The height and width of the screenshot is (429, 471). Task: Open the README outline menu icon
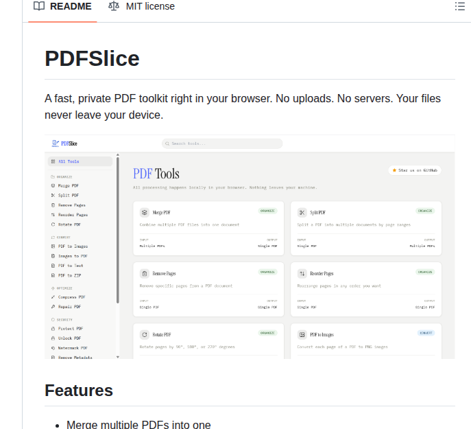point(459,6)
